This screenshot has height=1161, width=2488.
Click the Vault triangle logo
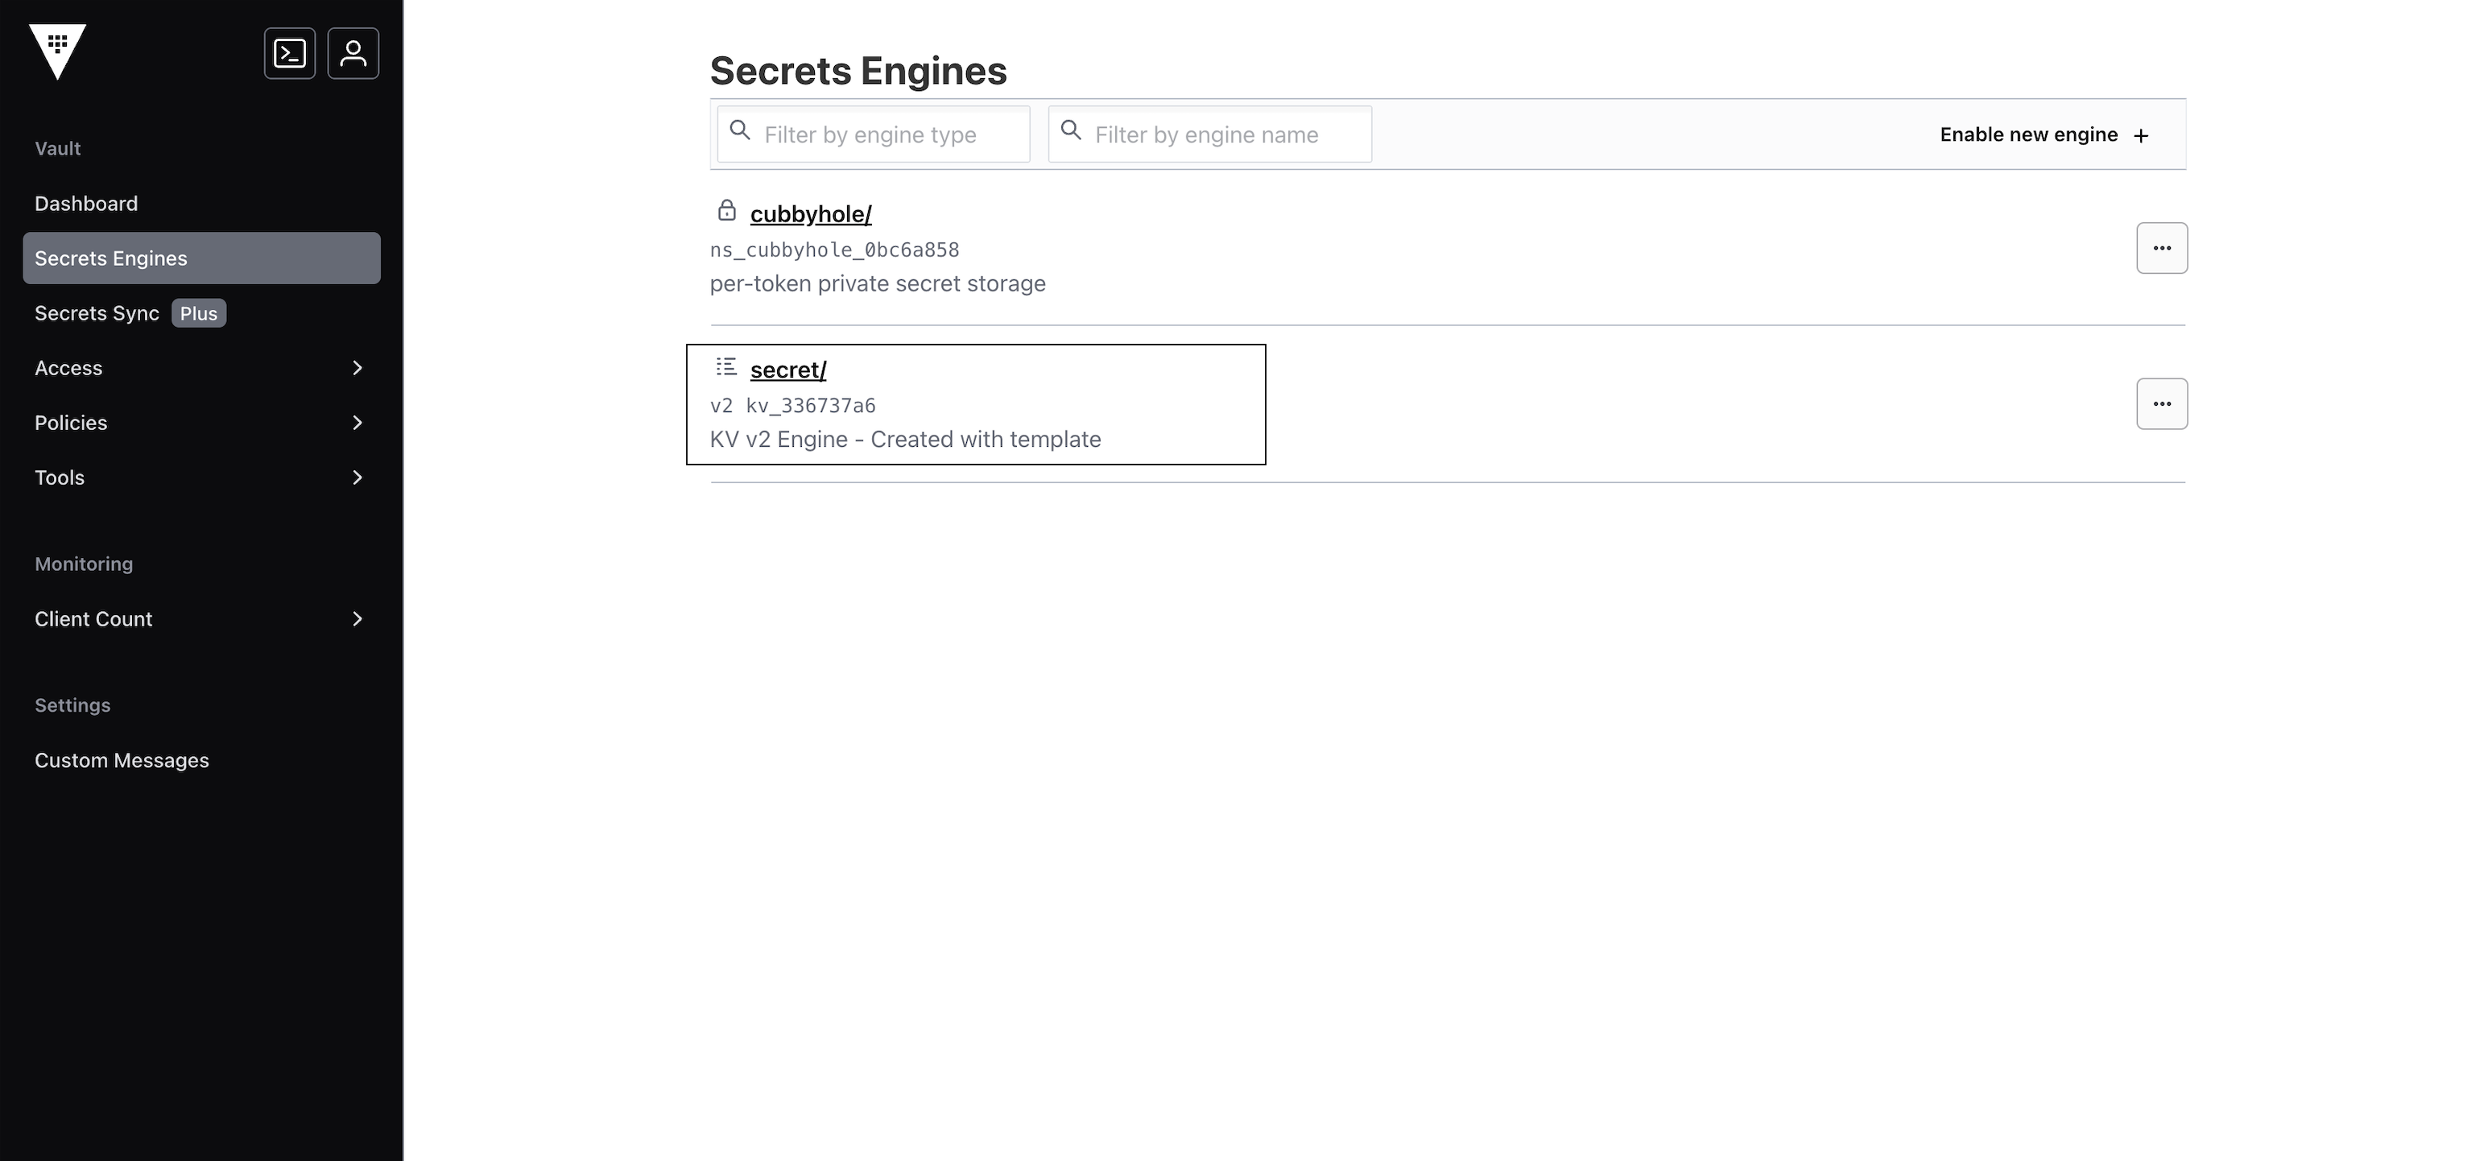point(58,52)
